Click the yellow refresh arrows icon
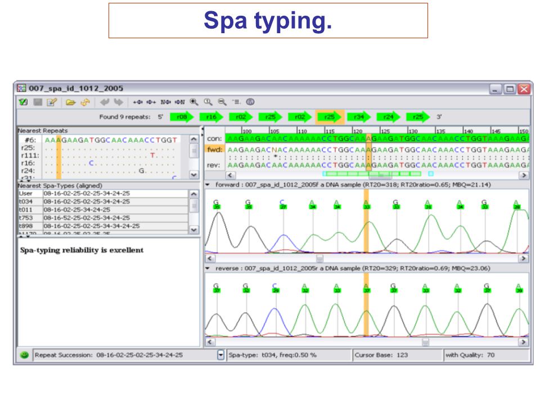 (x=85, y=102)
